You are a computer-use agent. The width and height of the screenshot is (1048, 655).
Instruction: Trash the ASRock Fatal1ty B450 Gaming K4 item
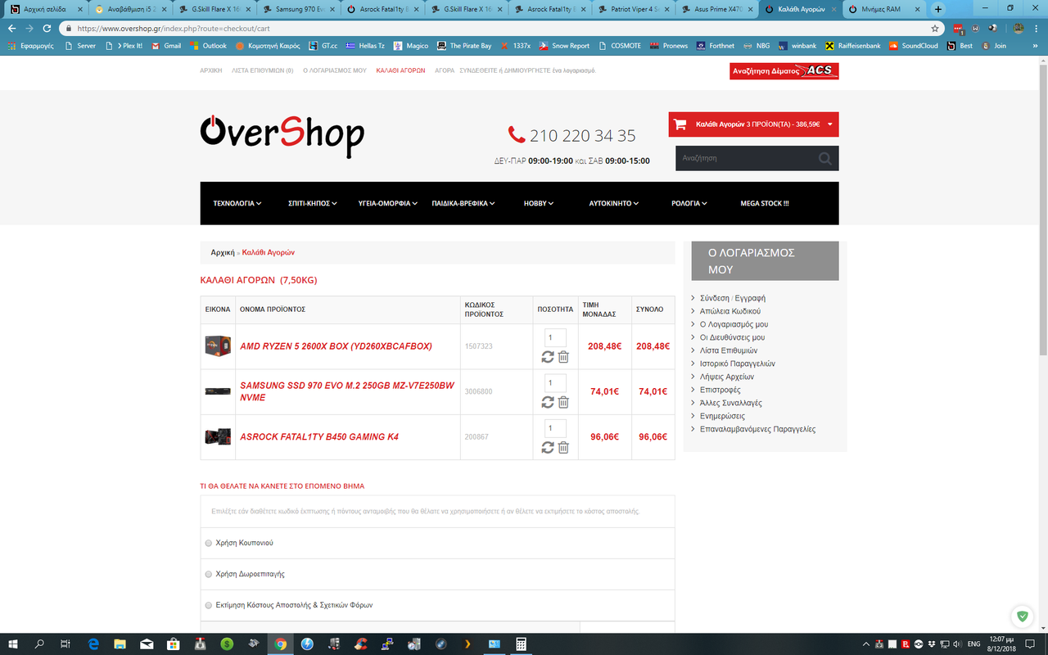563,447
